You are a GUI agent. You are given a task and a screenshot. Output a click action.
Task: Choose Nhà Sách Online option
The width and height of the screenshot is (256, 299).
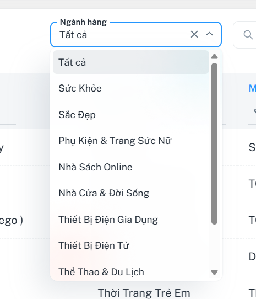coord(131,167)
